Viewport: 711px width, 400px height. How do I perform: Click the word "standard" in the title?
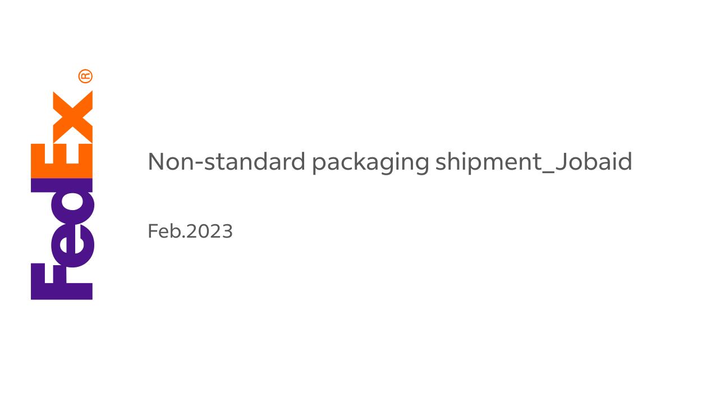pos(256,162)
